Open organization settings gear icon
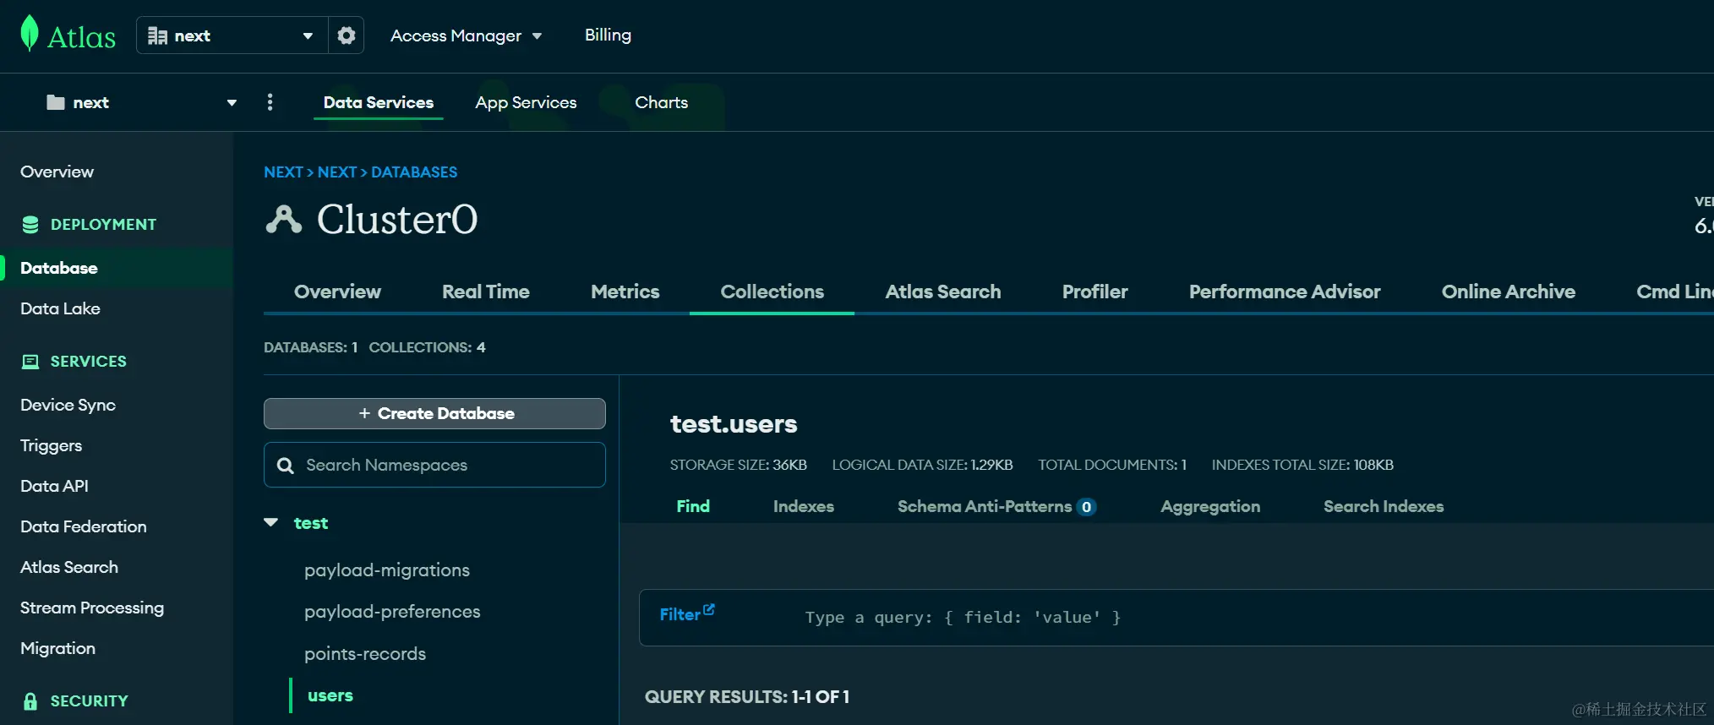1714x725 pixels. pos(346,35)
